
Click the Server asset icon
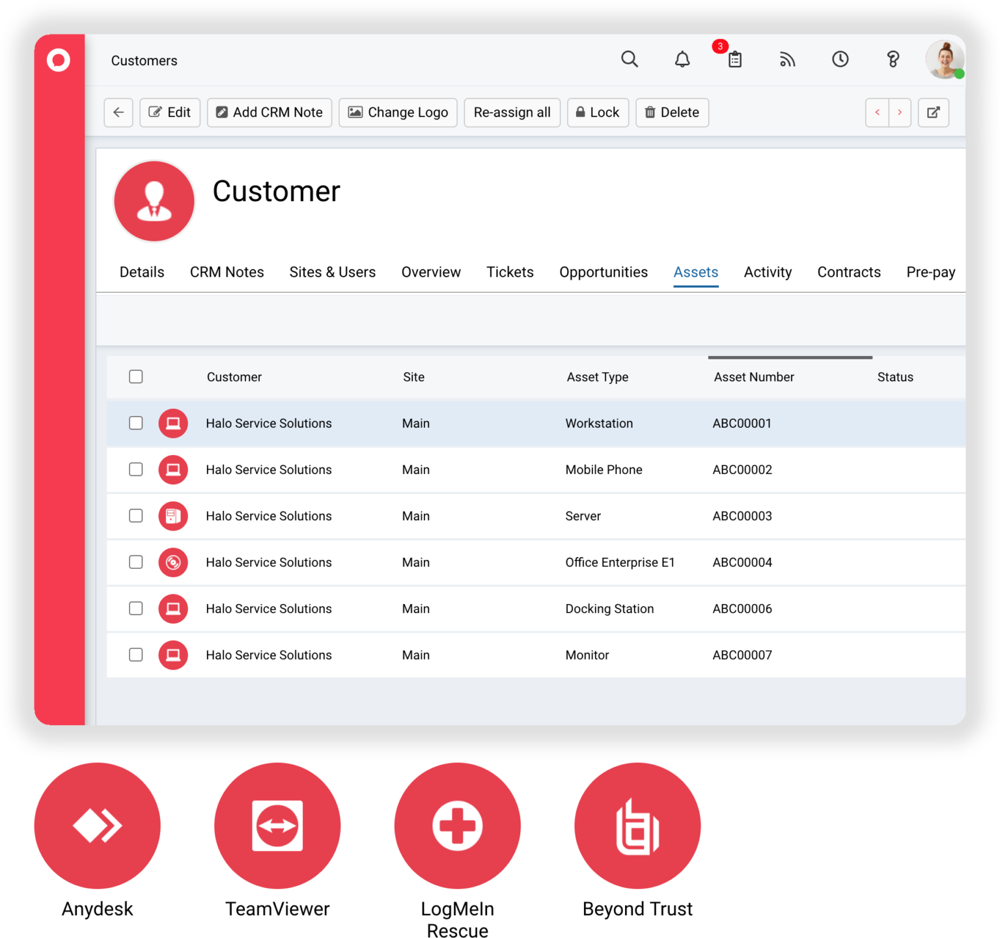173,516
